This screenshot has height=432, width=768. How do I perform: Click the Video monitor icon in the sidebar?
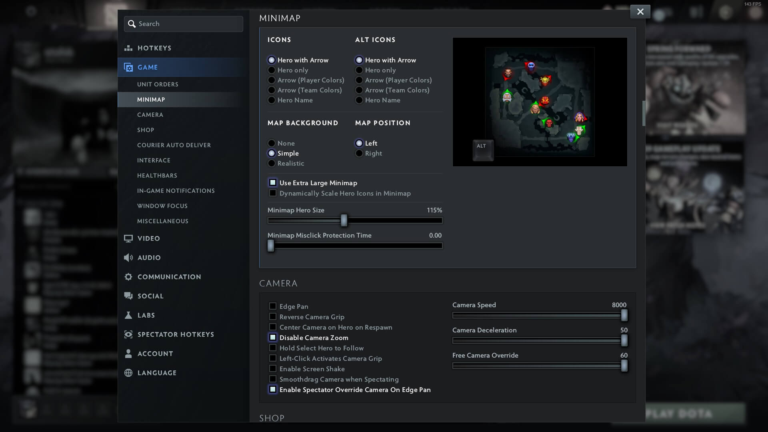(x=128, y=238)
